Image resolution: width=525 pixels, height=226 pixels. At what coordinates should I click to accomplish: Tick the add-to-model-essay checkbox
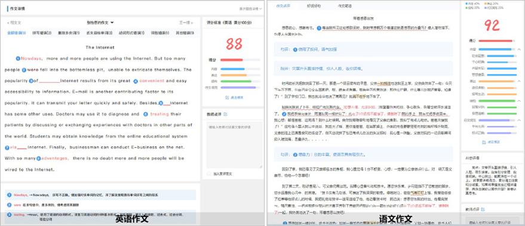(x=209, y=174)
